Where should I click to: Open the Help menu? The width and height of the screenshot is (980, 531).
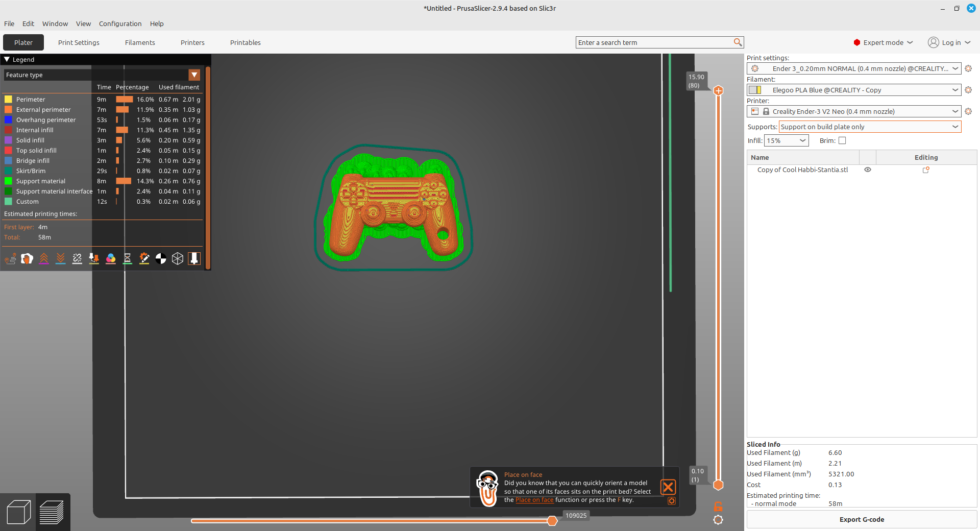(157, 23)
